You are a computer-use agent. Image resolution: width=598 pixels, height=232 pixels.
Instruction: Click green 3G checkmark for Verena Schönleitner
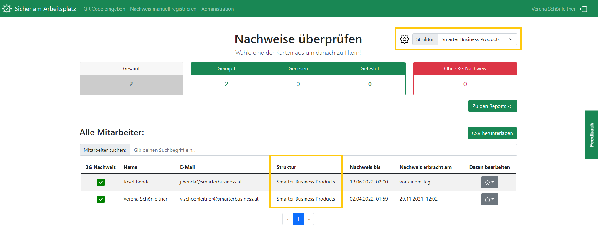tap(101, 199)
